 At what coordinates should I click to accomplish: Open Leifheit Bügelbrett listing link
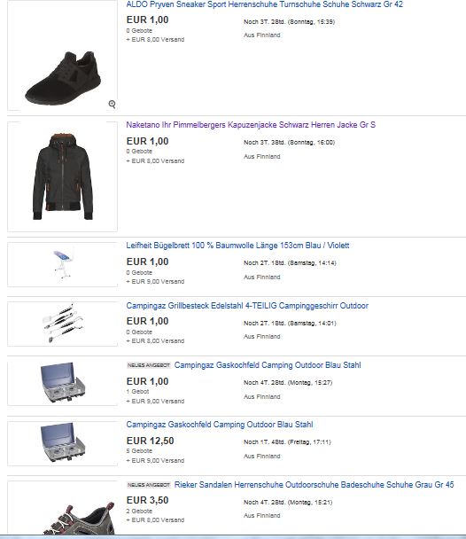[237, 246]
